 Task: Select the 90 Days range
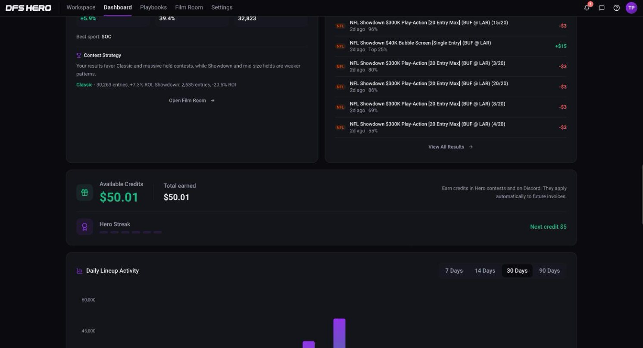(549, 271)
